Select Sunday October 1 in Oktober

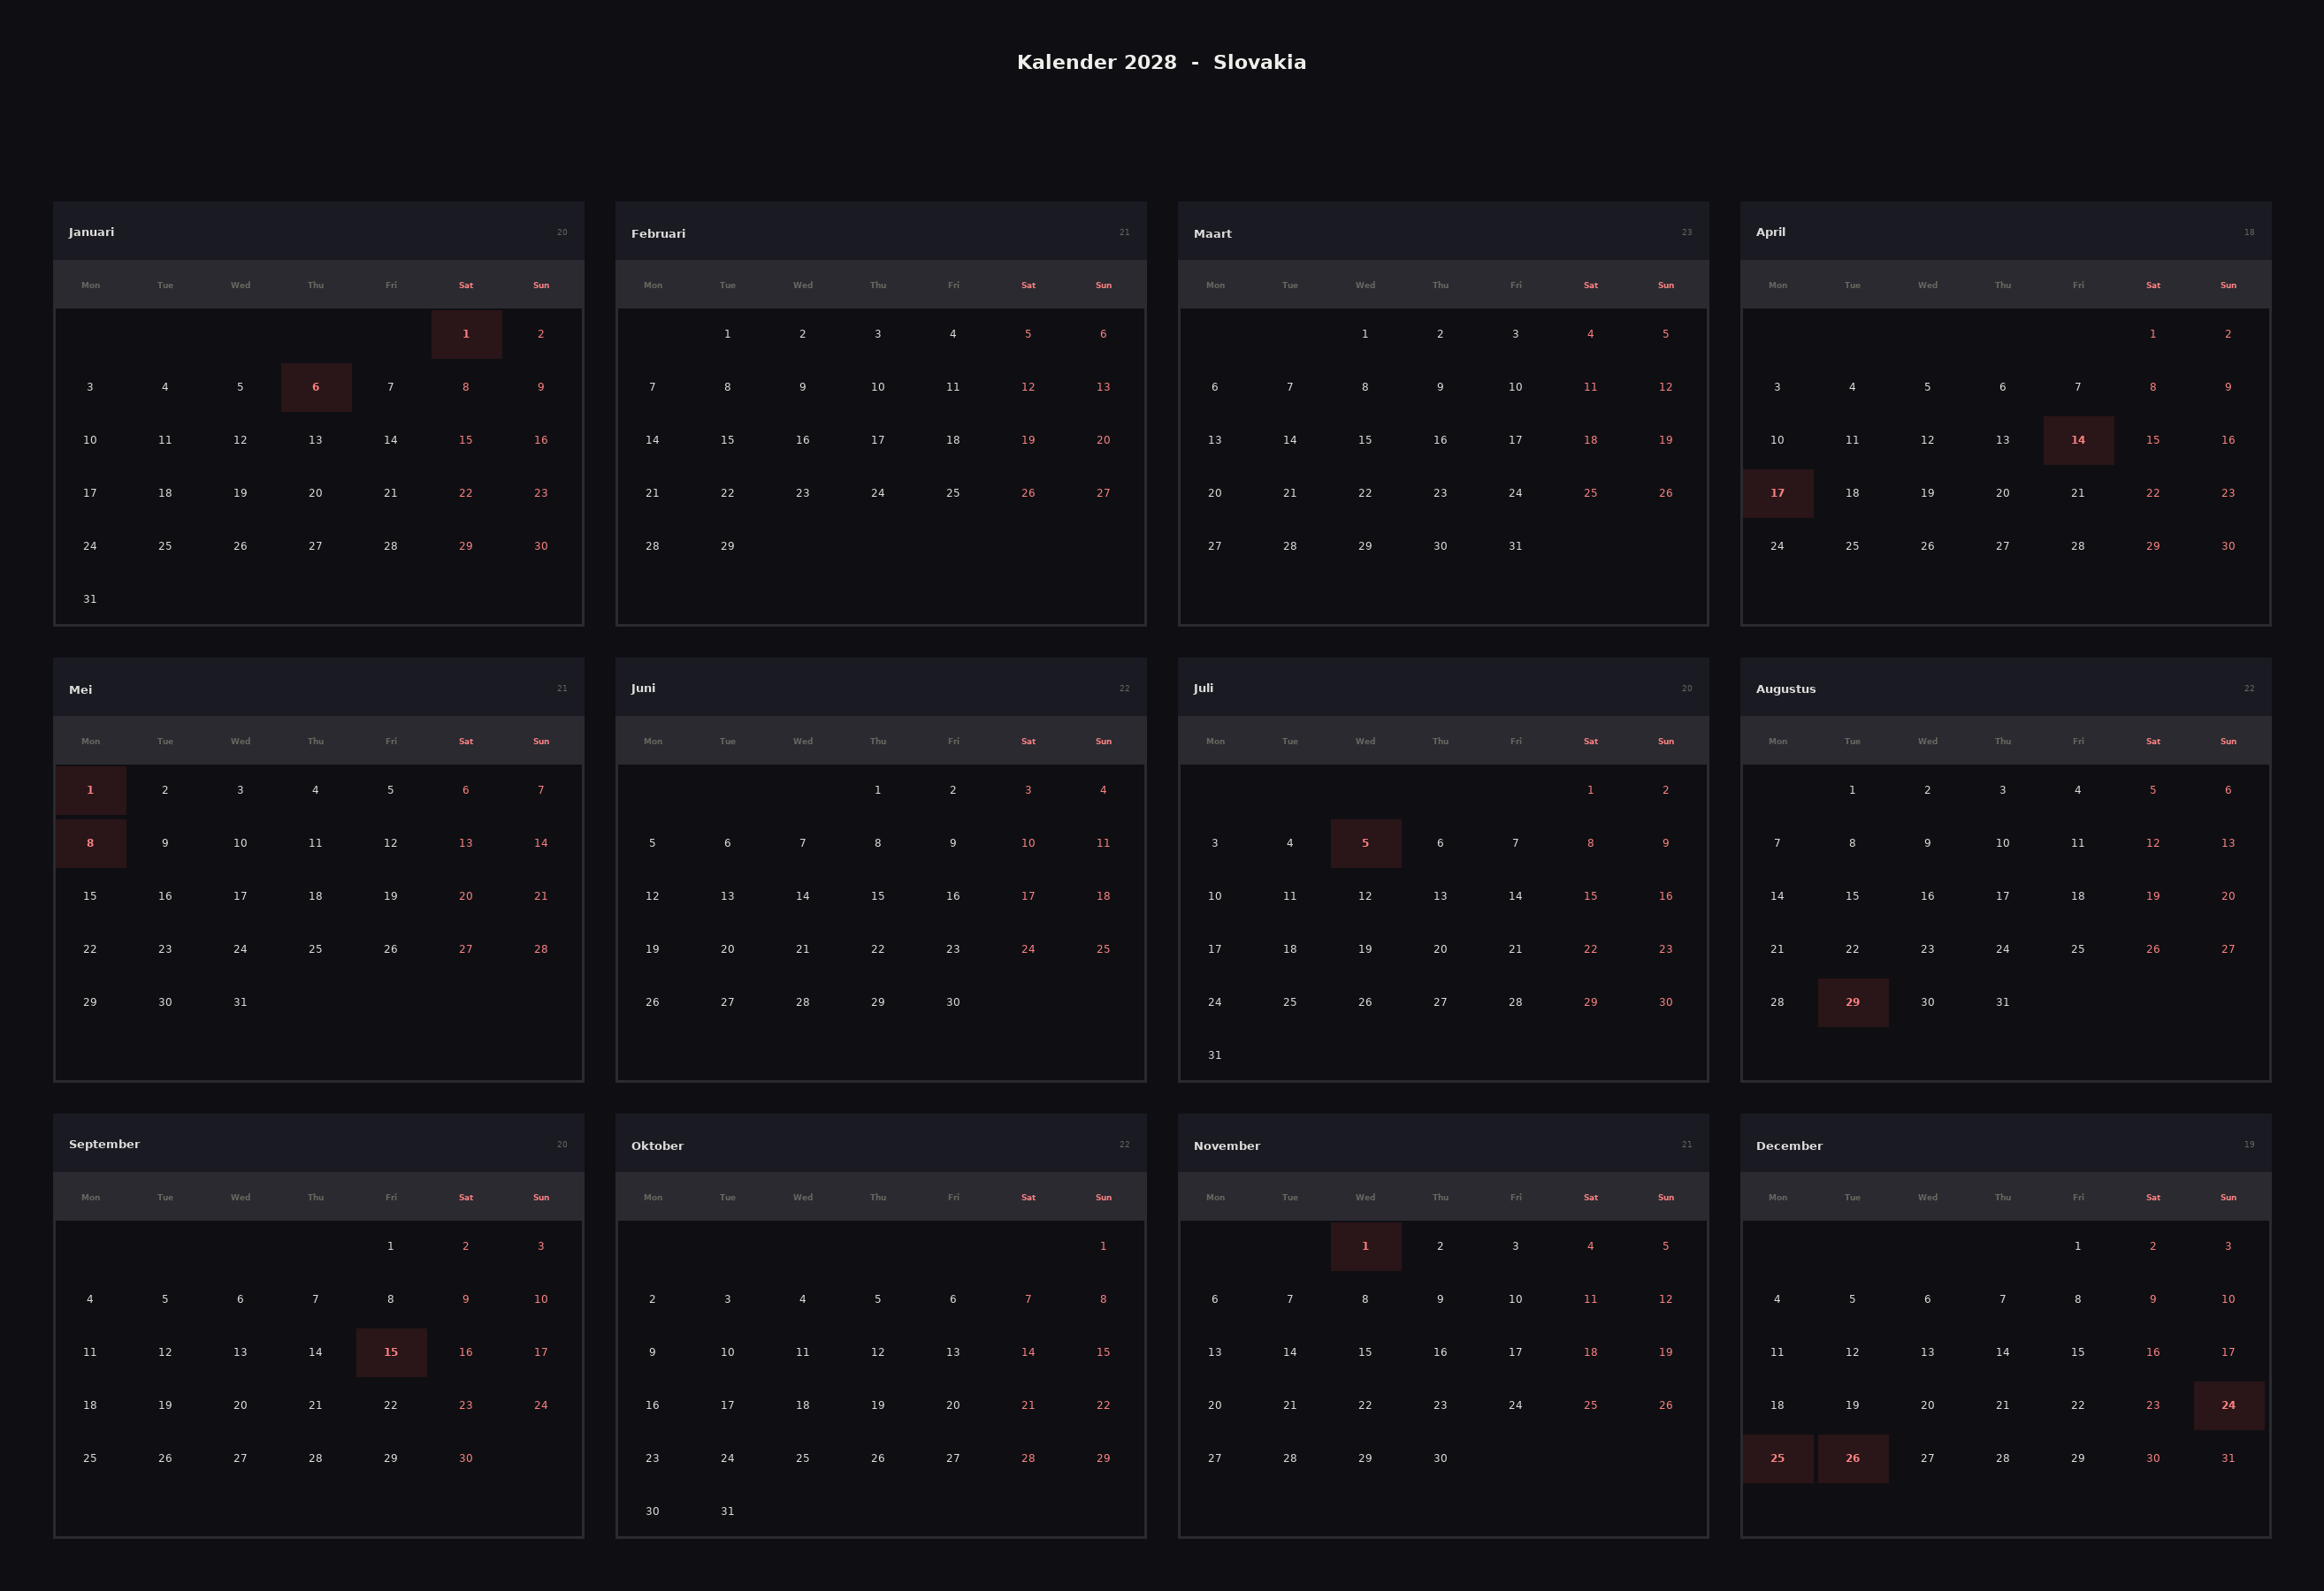(x=1103, y=1245)
